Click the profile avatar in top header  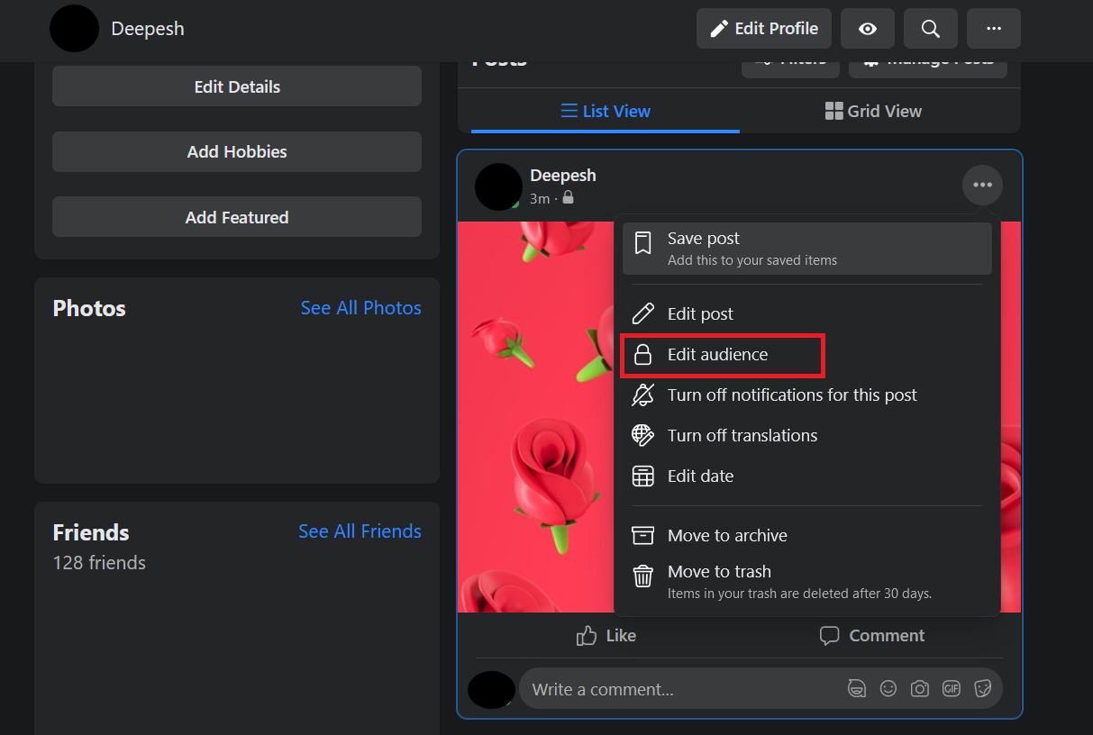74,28
